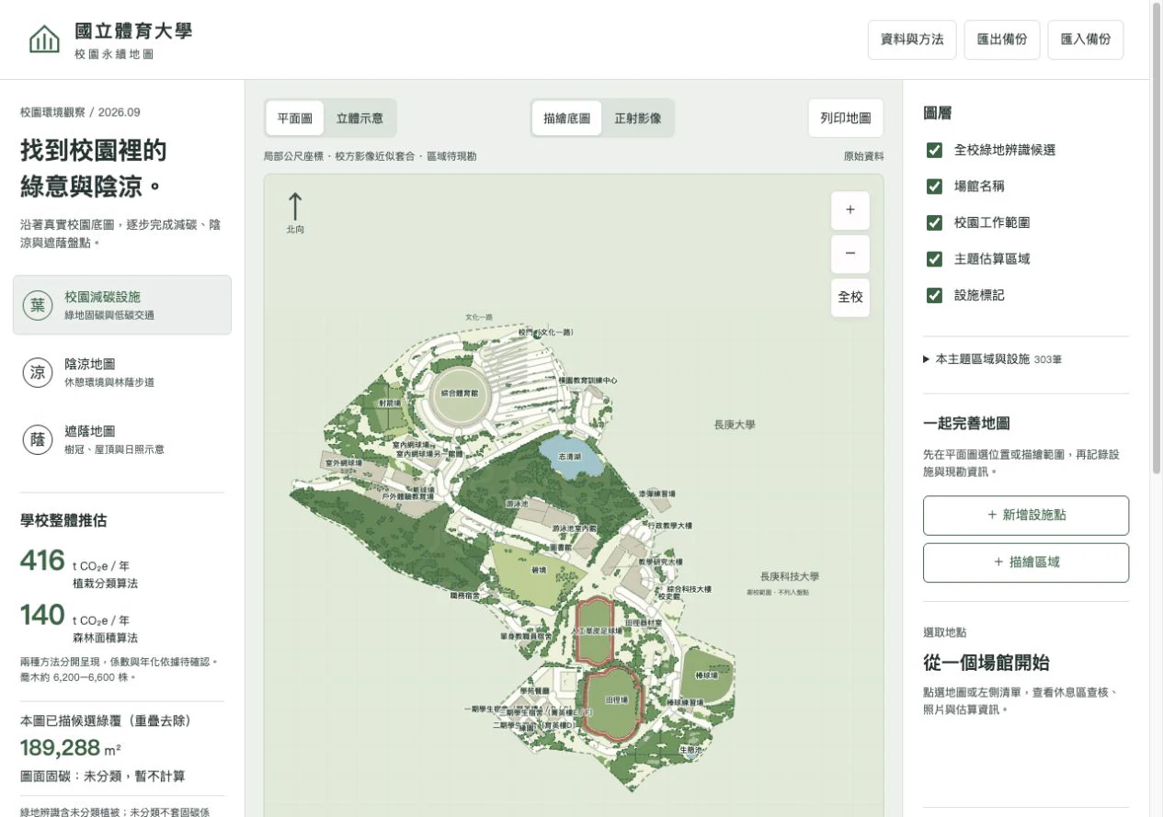This screenshot has height=817, width=1163.
Task: Toggle the 場館名稱 layer checkbox
Action: 934,187
